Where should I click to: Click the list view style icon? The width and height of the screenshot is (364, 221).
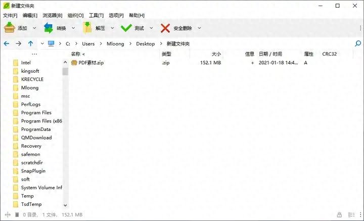[351, 215]
